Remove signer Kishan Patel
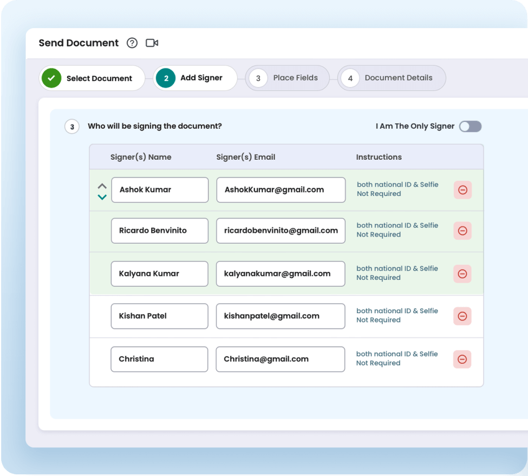Image resolution: width=528 pixels, height=476 pixels. (462, 316)
